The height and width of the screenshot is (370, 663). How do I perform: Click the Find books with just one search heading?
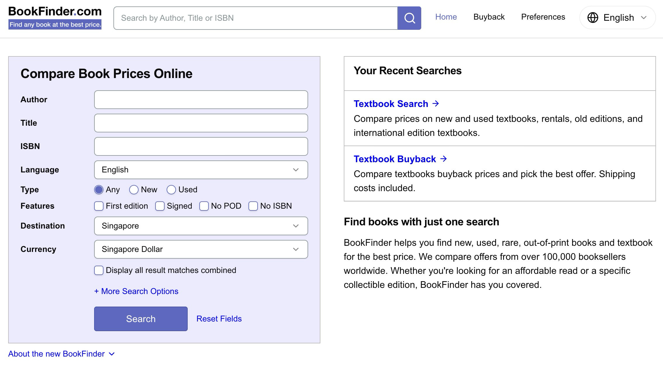tap(421, 222)
